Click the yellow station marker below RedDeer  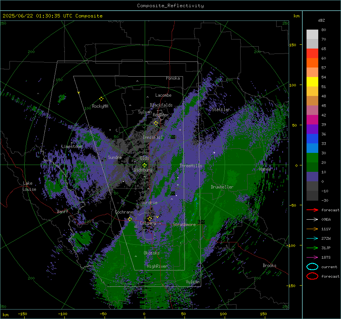point(156,123)
